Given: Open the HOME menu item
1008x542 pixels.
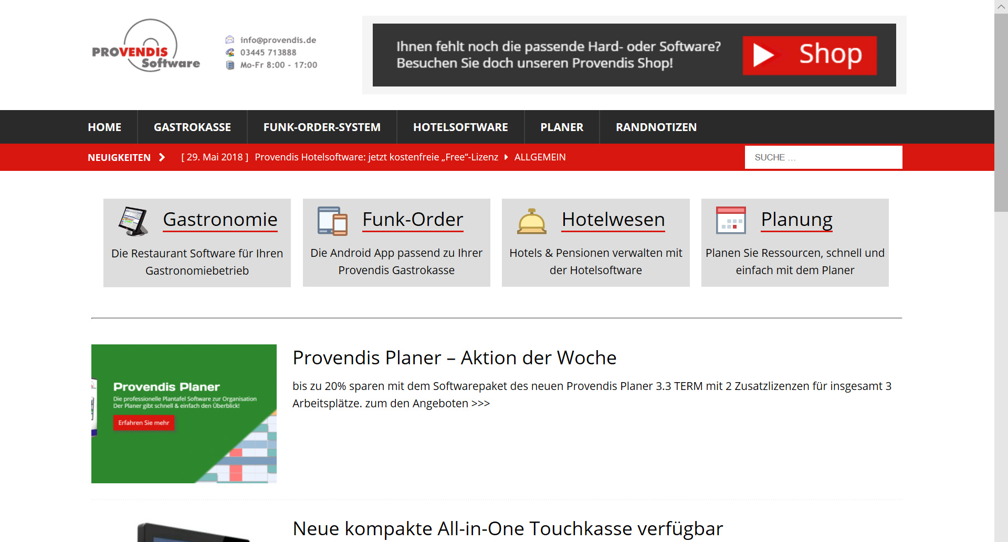Looking at the screenshot, I should 104,127.
